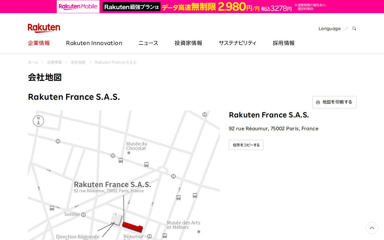Select a bus stop icon near Musée du Chocolat
Screen dimensions: 384x240
(120, 161)
